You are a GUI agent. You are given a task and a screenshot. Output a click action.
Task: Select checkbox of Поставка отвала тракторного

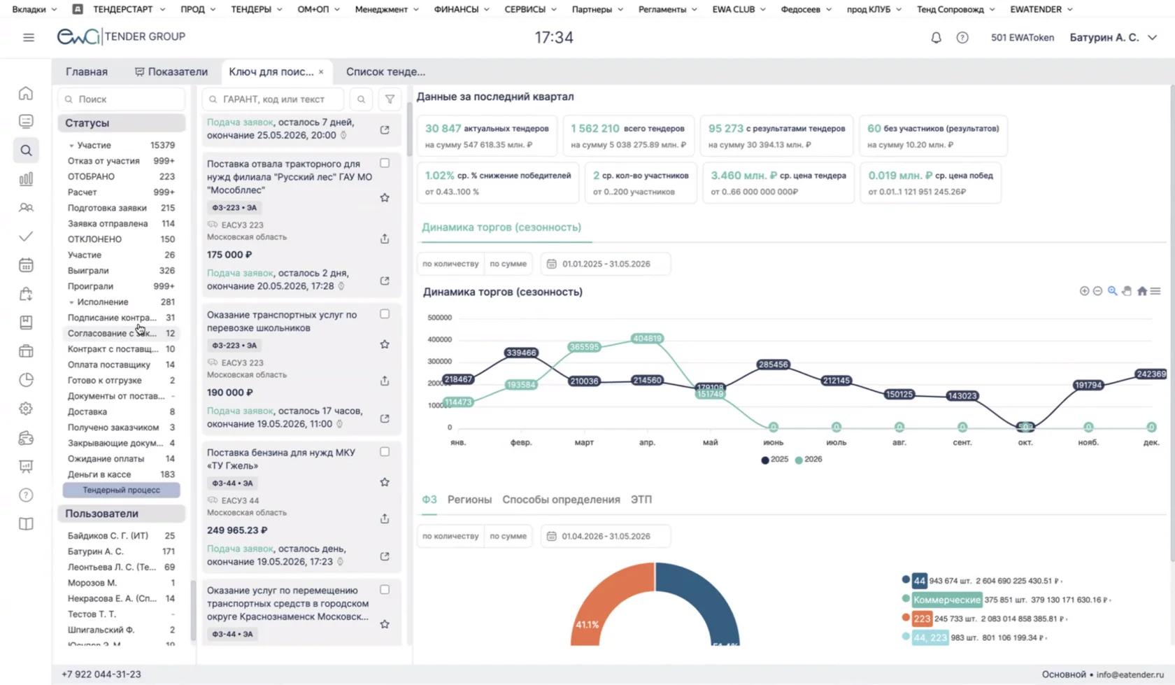point(385,163)
